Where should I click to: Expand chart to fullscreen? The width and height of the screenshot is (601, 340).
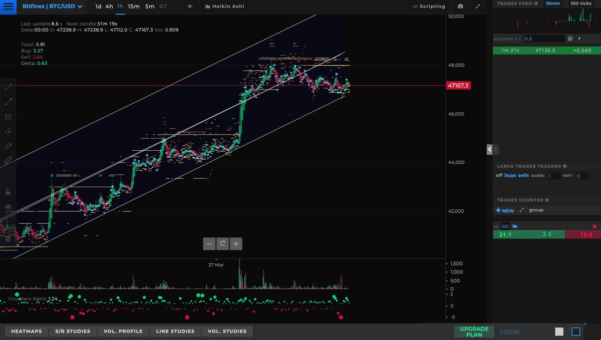pyautogui.click(x=478, y=7)
